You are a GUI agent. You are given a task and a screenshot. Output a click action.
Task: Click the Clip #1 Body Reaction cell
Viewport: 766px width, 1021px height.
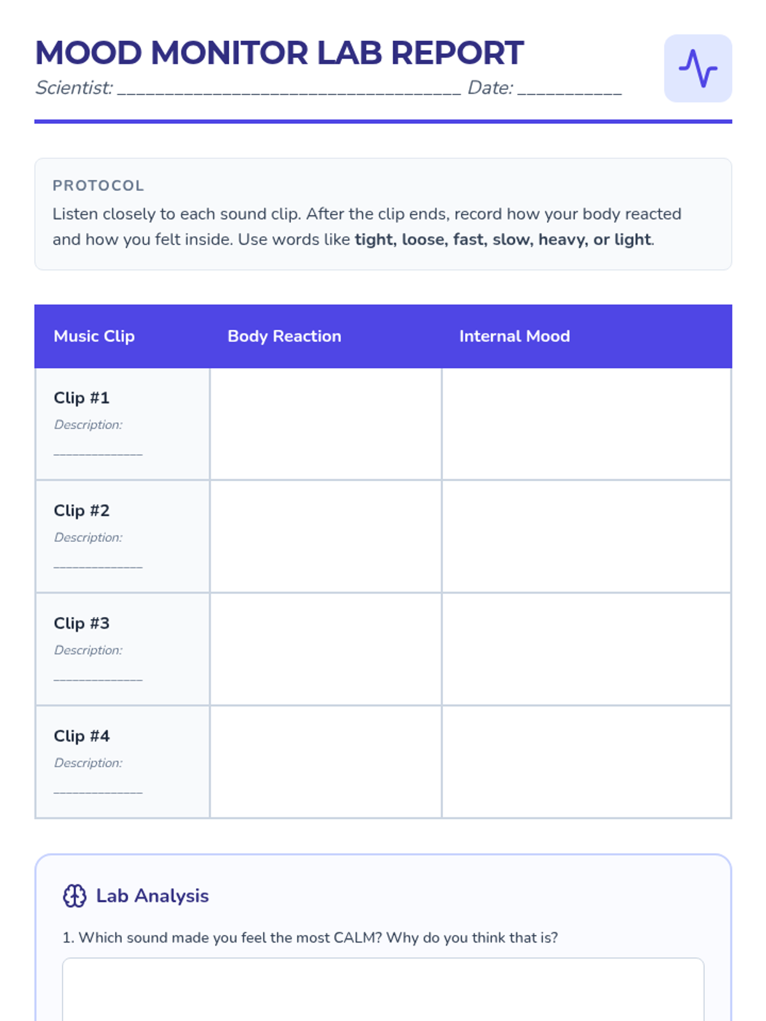coord(326,424)
